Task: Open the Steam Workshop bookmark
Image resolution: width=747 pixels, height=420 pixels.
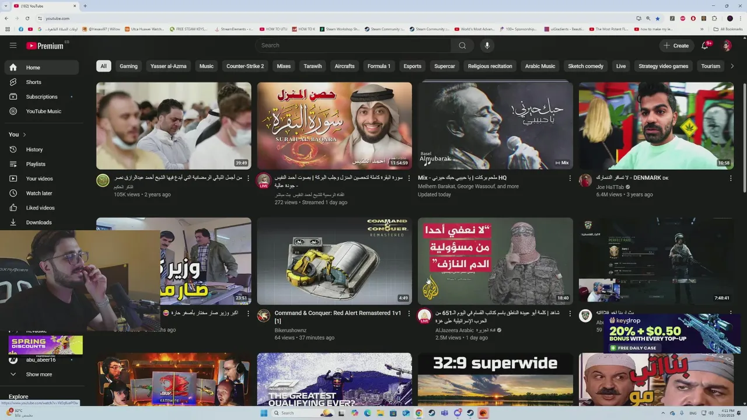Action: click(x=339, y=29)
